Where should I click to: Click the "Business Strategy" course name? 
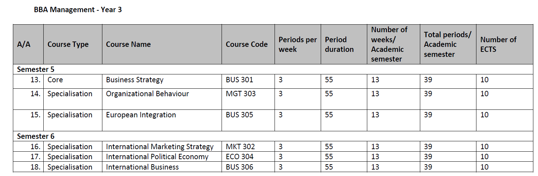[x=135, y=80]
